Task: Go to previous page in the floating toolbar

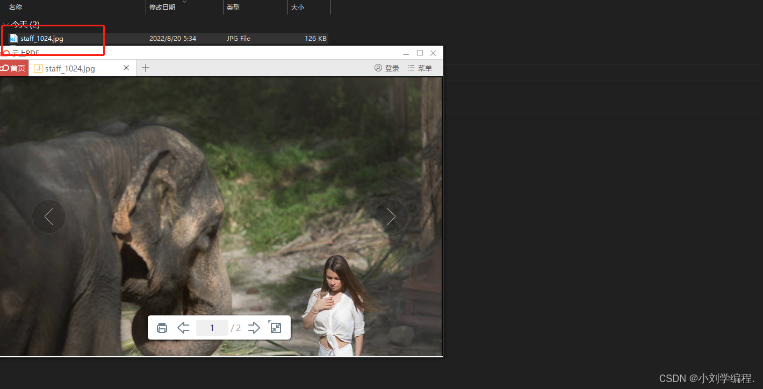Action: (x=183, y=328)
